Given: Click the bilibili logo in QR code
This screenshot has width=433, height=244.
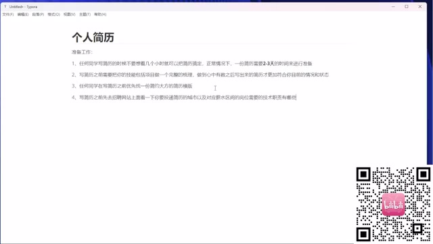Looking at the screenshot, I should pos(394,205).
